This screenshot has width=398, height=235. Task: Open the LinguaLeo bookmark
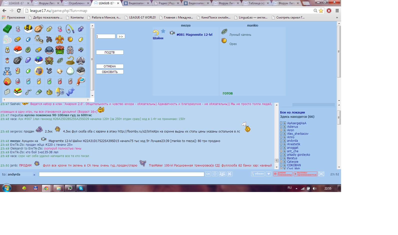pyautogui.click(x=251, y=17)
